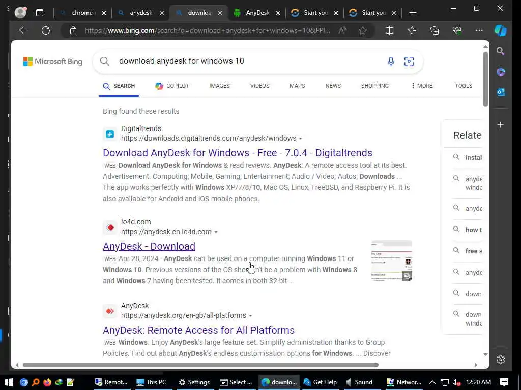Select the Images search tab
Image resolution: width=521 pixels, height=390 pixels.
(219, 86)
